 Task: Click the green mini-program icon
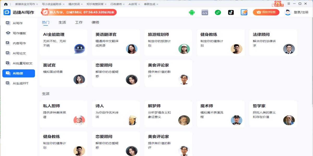click(x=218, y=12)
